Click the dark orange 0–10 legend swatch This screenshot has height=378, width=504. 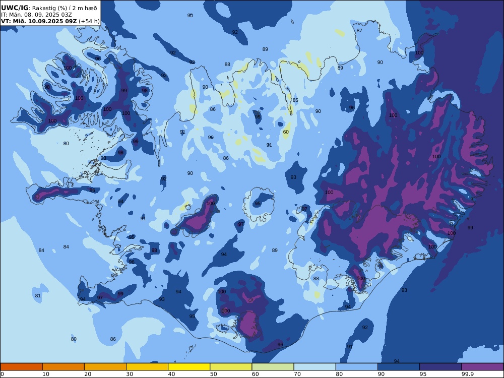pyautogui.click(x=21, y=367)
